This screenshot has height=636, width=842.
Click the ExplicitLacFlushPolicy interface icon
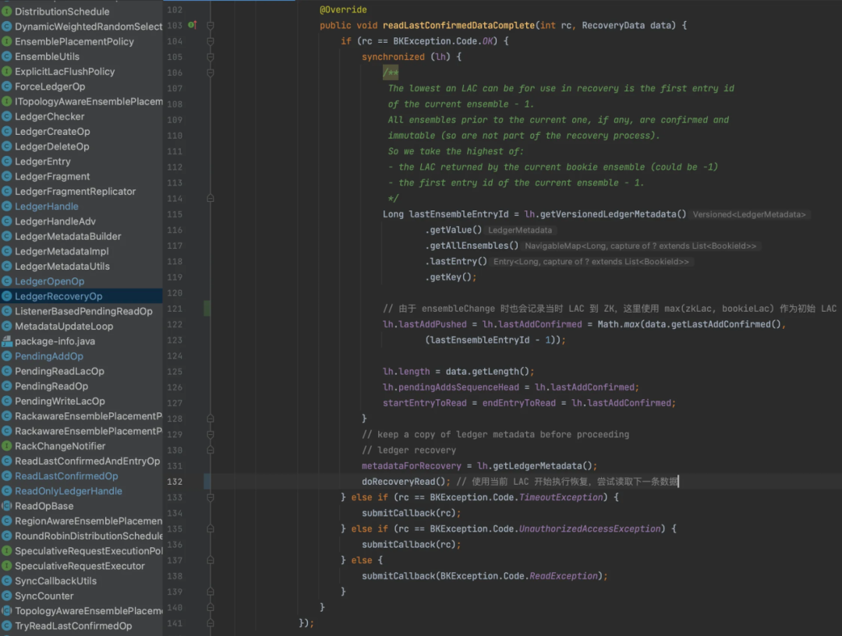click(x=6, y=72)
